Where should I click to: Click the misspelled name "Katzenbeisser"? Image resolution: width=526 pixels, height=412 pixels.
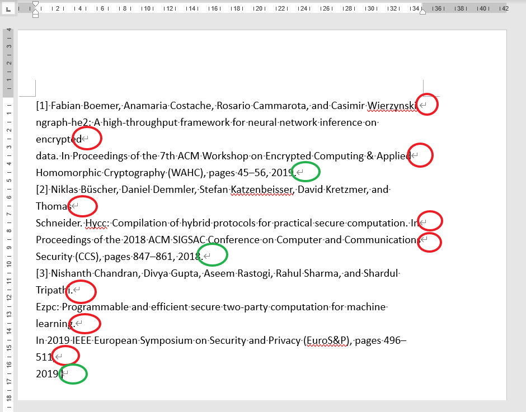pyautogui.click(x=262, y=190)
